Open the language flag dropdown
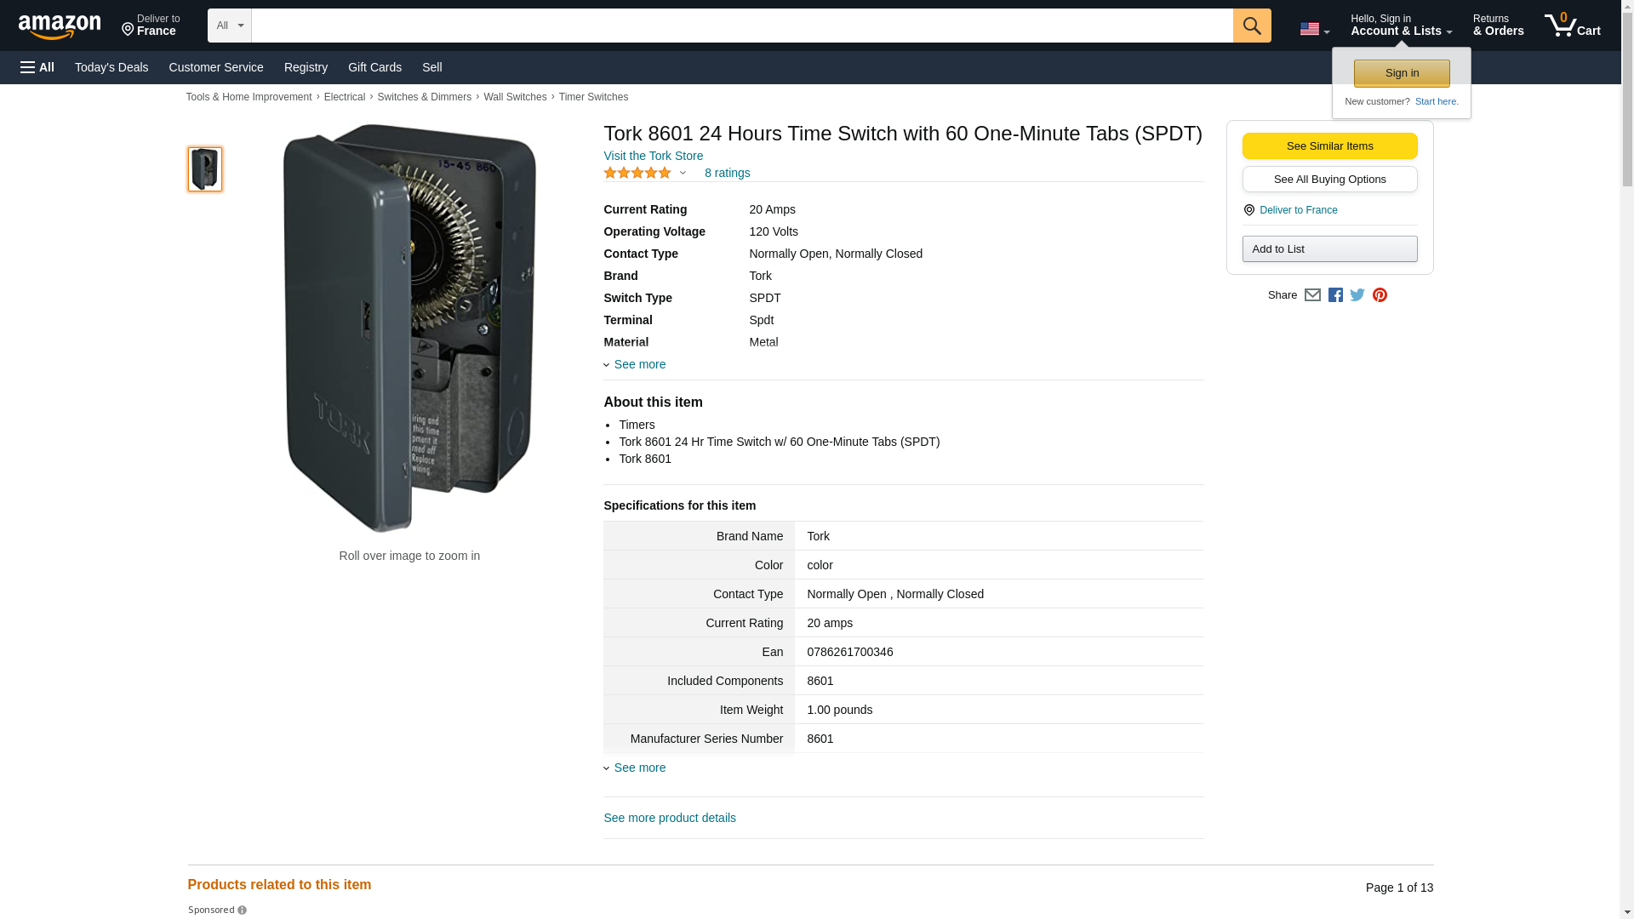The image size is (1634, 919). tap(1314, 29)
